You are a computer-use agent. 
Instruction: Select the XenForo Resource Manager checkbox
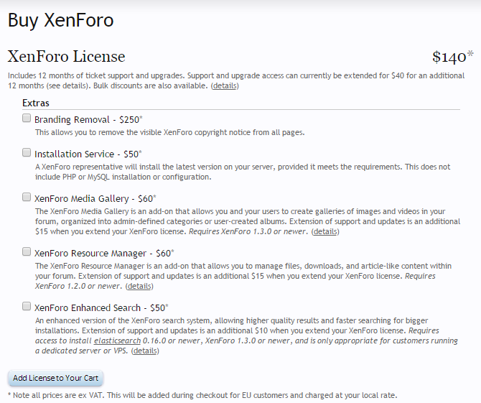tap(27, 252)
